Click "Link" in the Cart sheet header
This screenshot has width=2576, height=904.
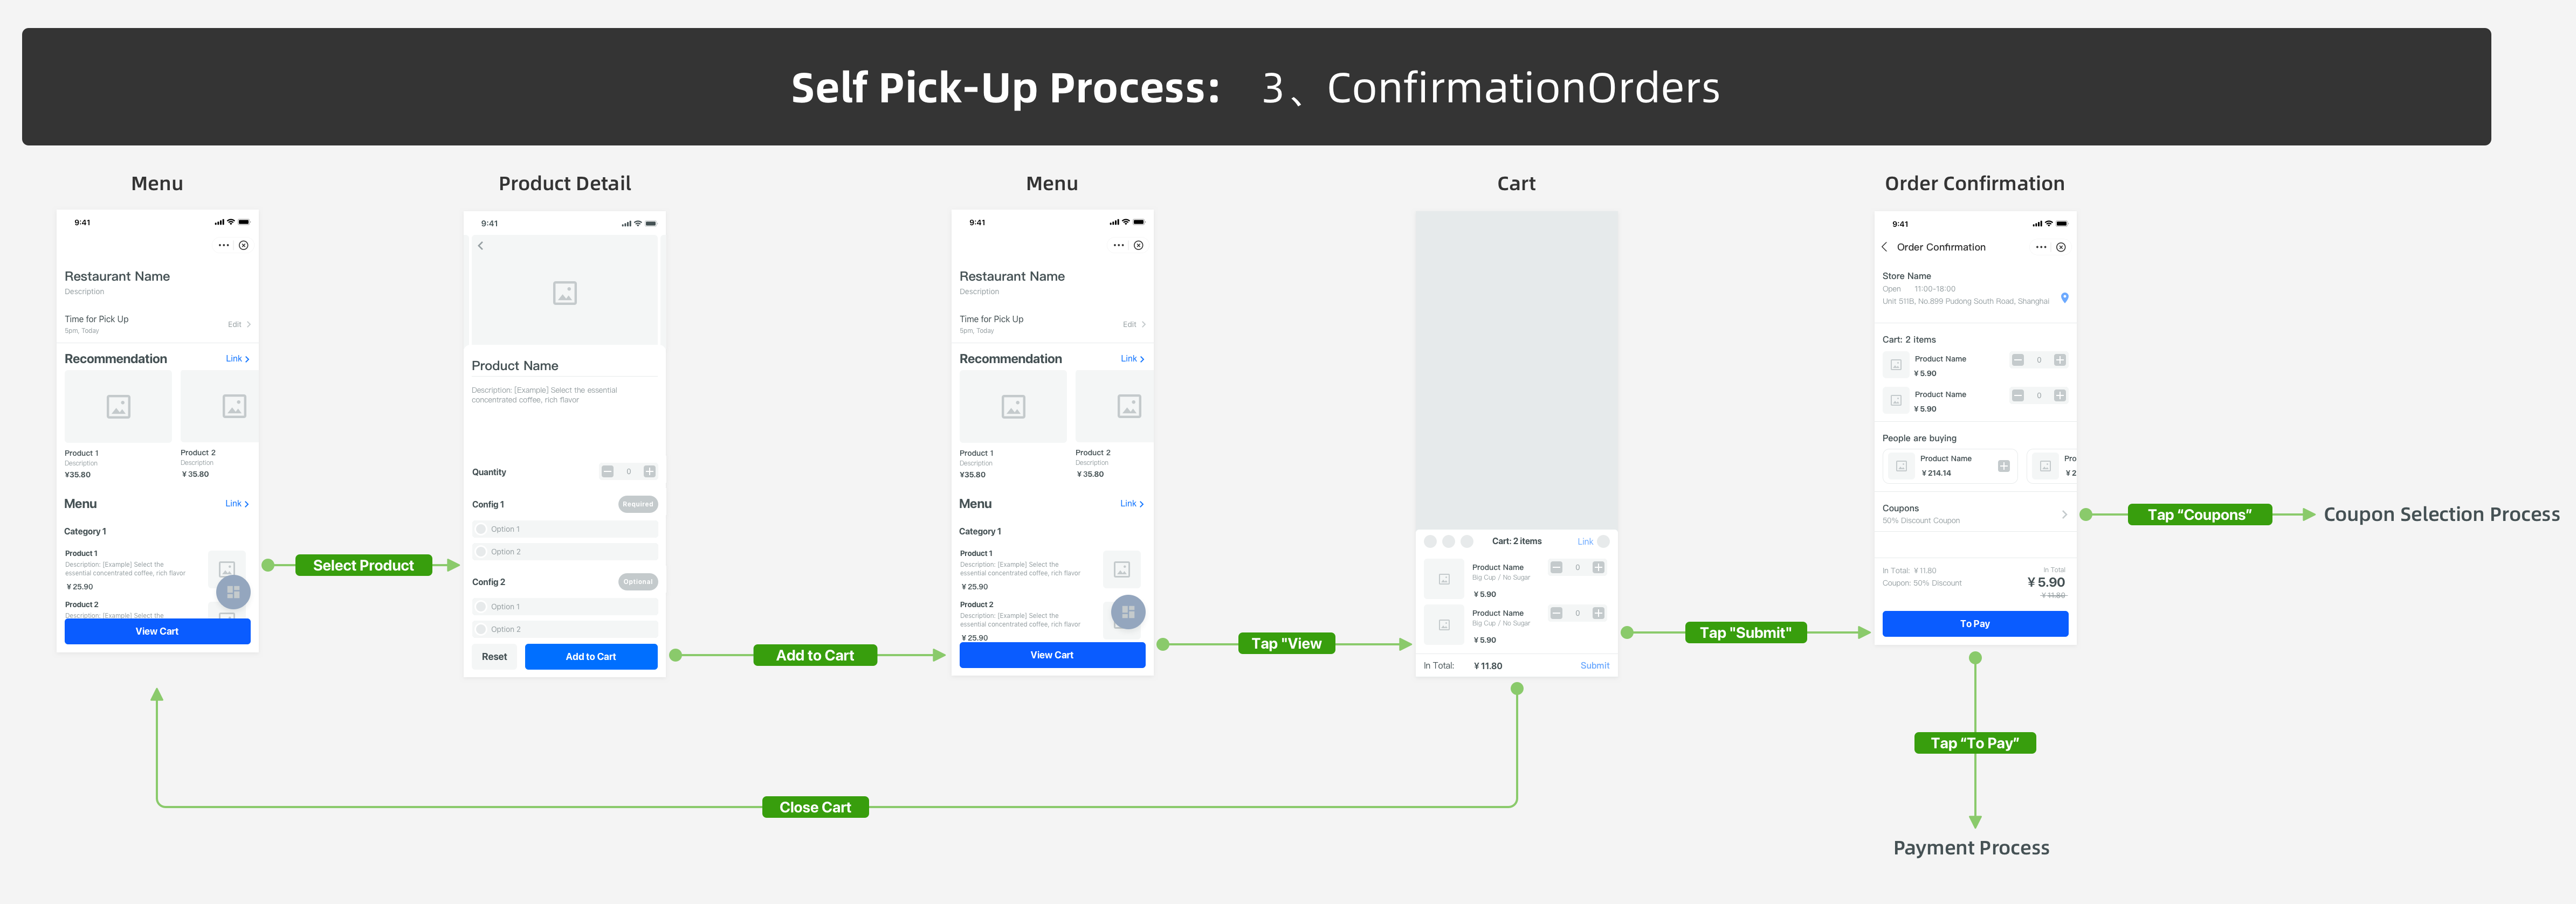1585,541
